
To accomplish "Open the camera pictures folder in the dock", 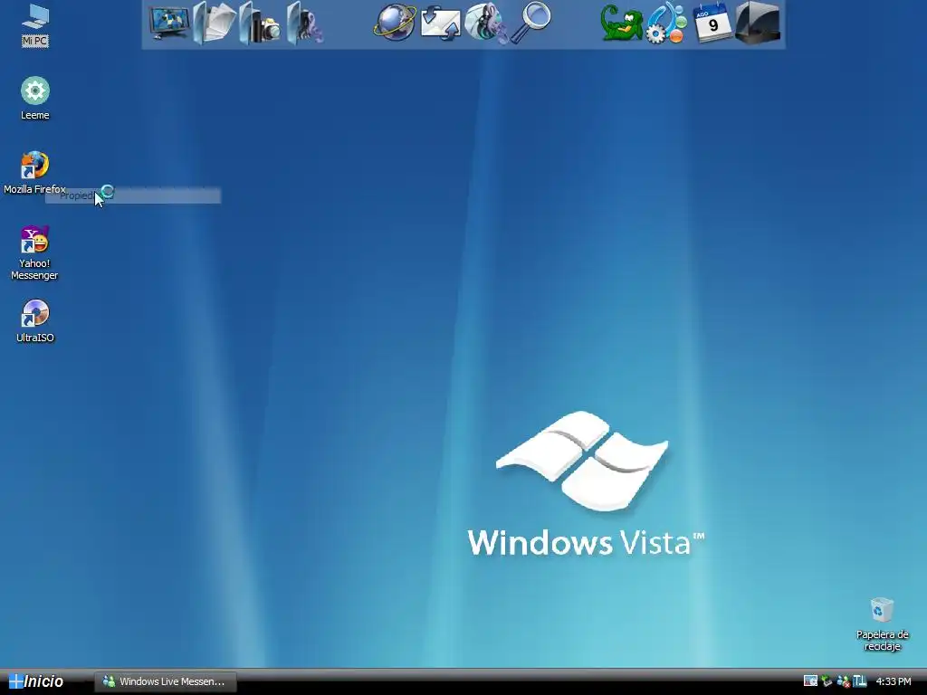I will coord(260,24).
